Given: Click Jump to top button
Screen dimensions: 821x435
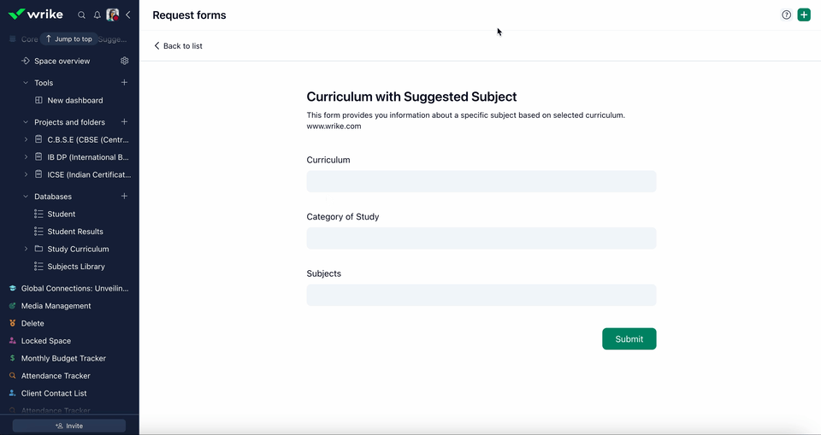Looking at the screenshot, I should click(68, 38).
